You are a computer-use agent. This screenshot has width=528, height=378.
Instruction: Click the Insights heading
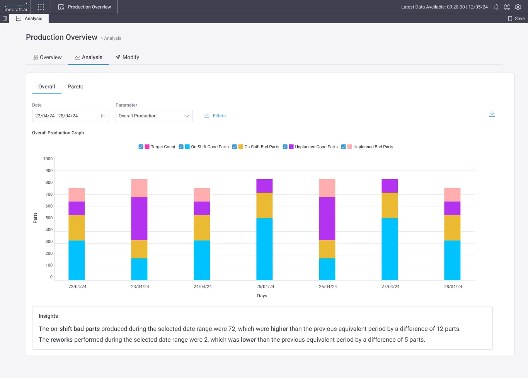tap(48, 316)
